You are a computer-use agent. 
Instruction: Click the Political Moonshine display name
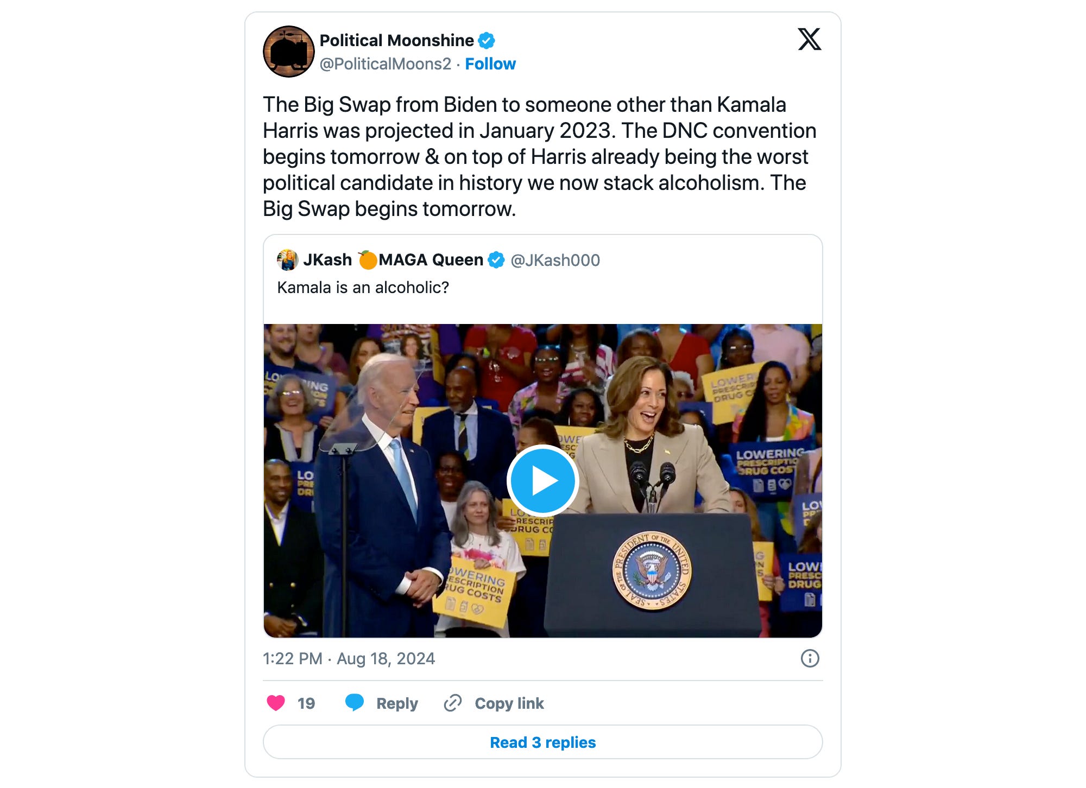pyautogui.click(x=396, y=41)
